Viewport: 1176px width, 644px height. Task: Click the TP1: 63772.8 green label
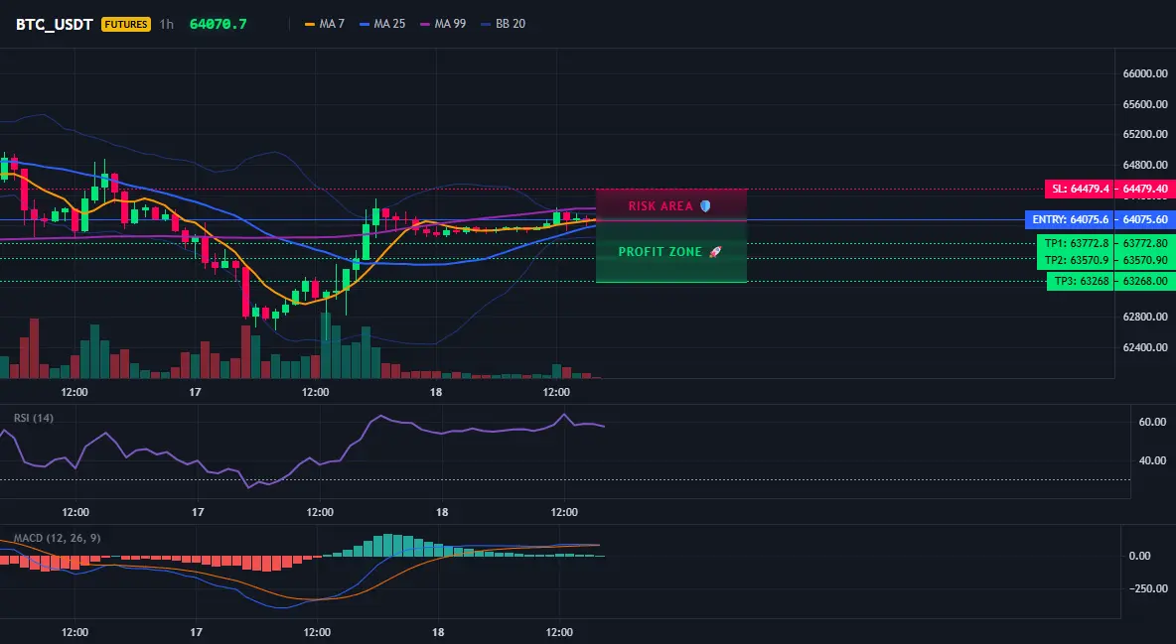pyautogui.click(x=1076, y=243)
